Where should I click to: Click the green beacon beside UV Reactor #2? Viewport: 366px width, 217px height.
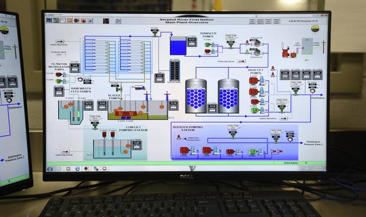(x=247, y=52)
